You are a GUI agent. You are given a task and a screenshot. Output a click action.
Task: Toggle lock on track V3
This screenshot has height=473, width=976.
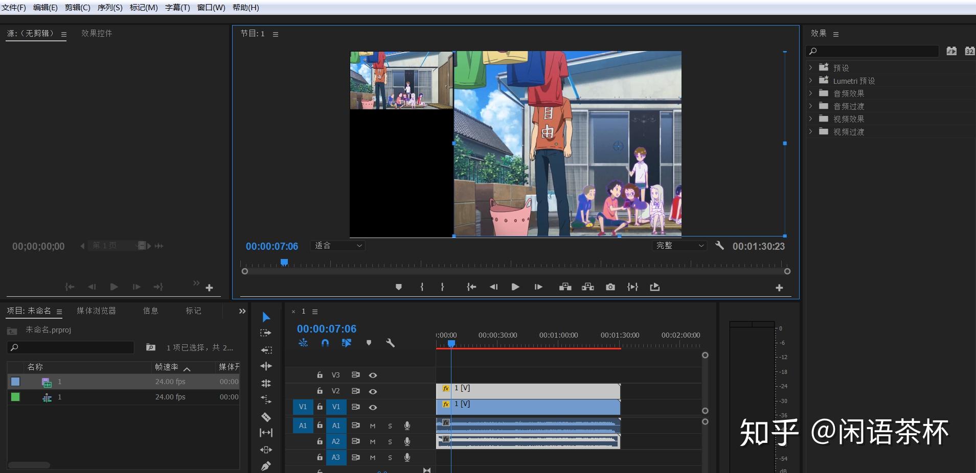(x=320, y=375)
